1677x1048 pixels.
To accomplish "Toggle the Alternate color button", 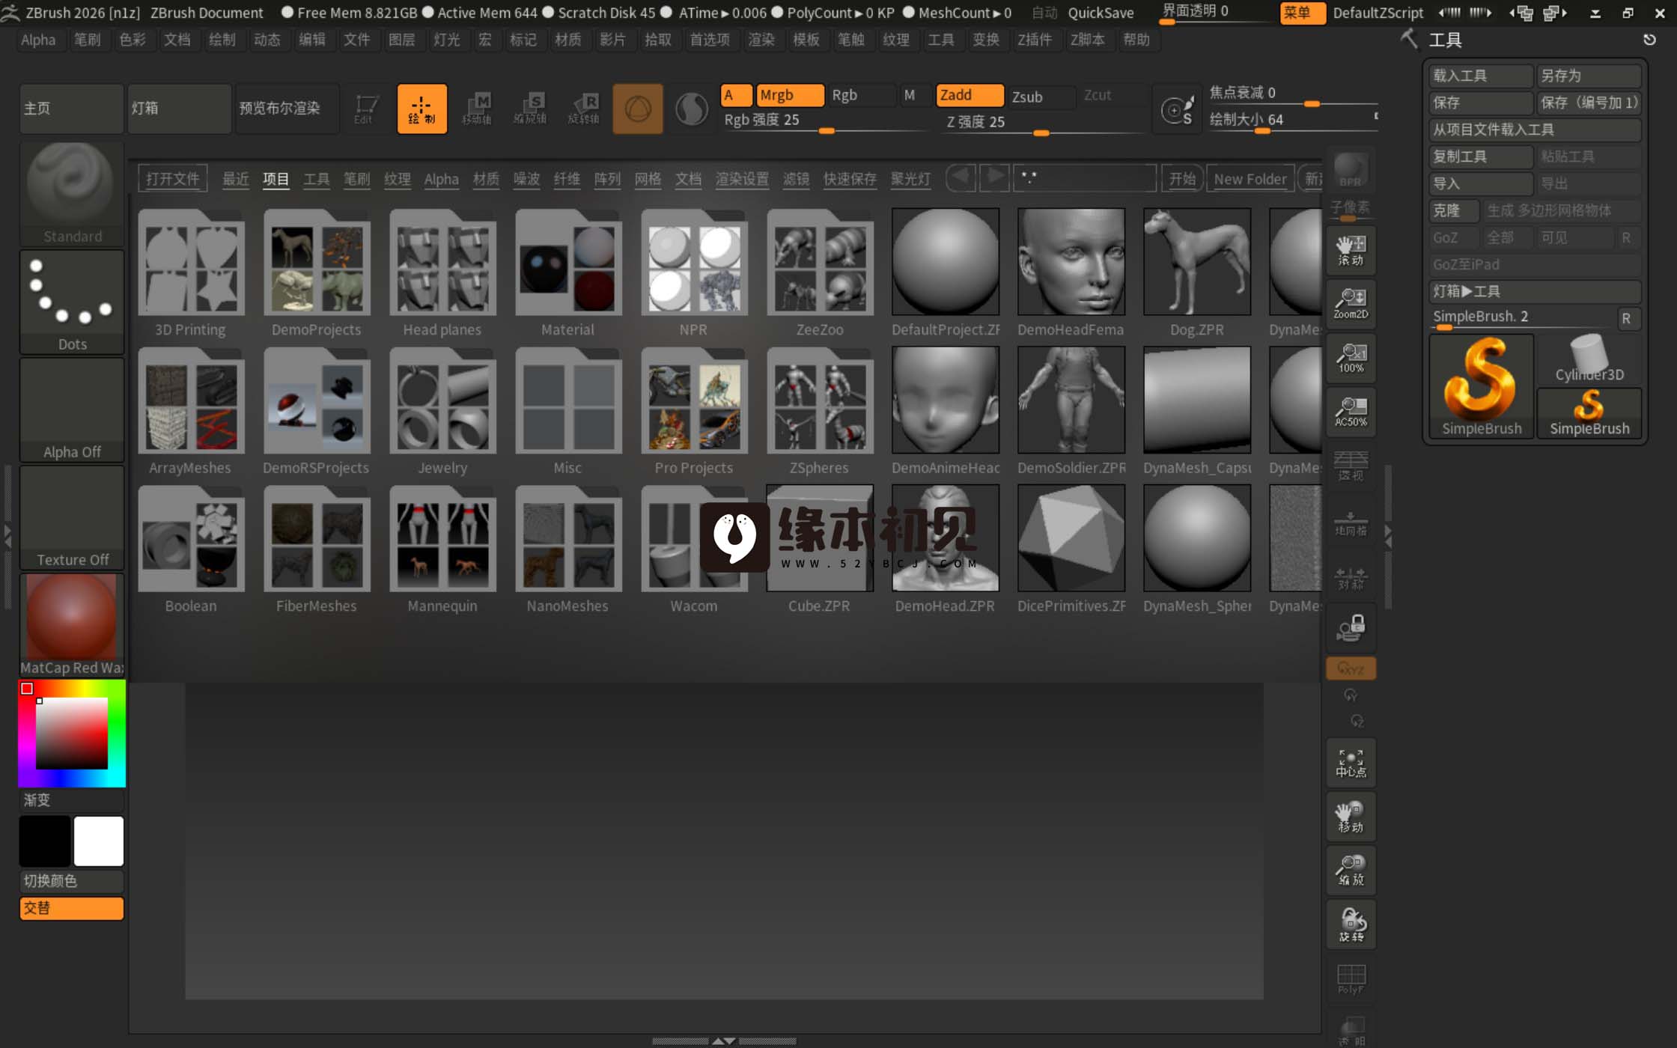I will (71, 908).
